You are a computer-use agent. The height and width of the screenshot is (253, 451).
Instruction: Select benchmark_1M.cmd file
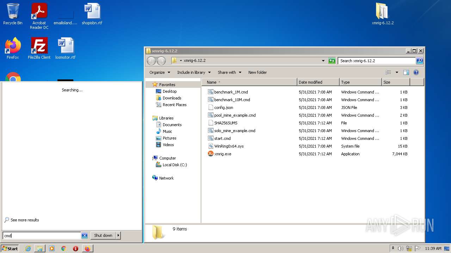point(231,92)
